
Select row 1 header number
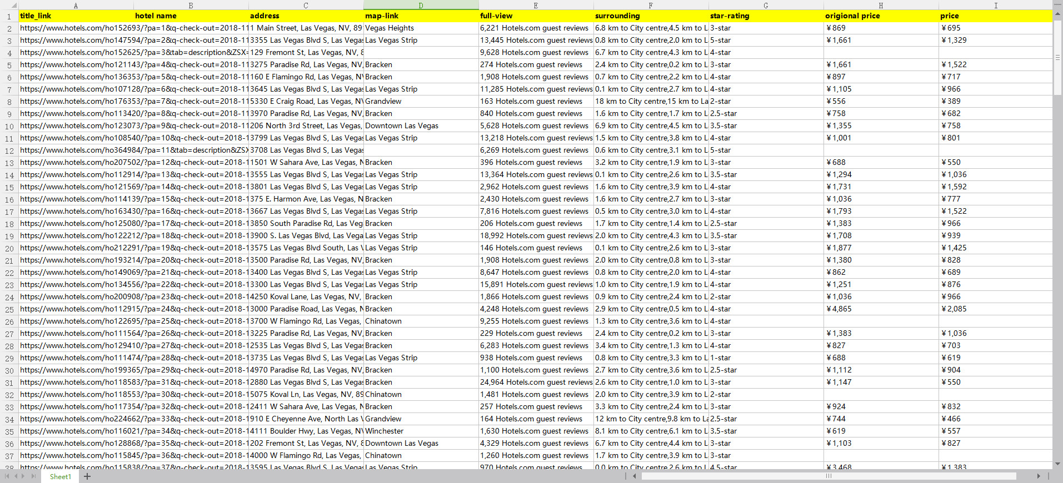[9, 16]
